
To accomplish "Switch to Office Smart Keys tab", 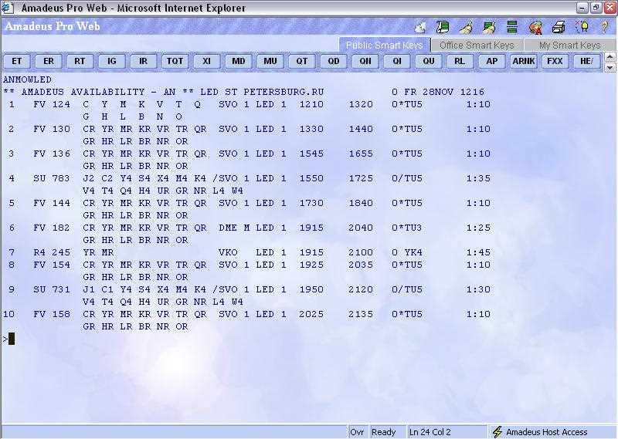I will pos(477,45).
